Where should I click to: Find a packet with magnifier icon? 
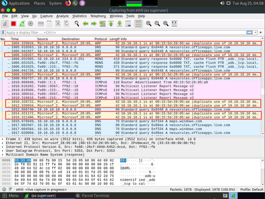click(x=77, y=24)
